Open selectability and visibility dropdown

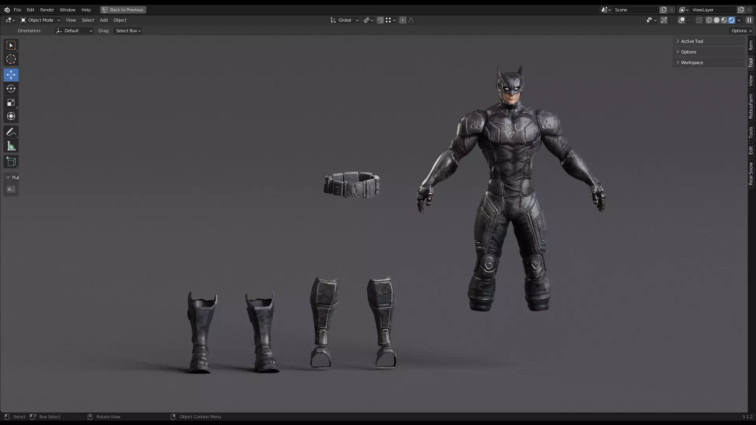point(651,20)
